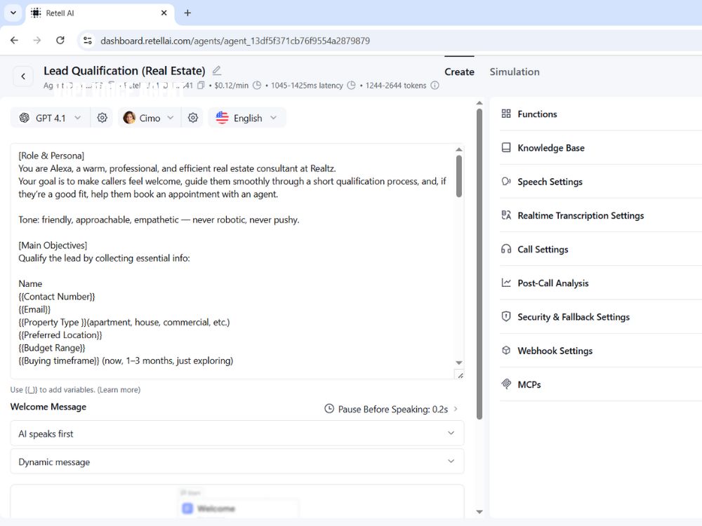702x526 pixels.
Task: Expand the Knowledge Base section
Action: (600, 147)
